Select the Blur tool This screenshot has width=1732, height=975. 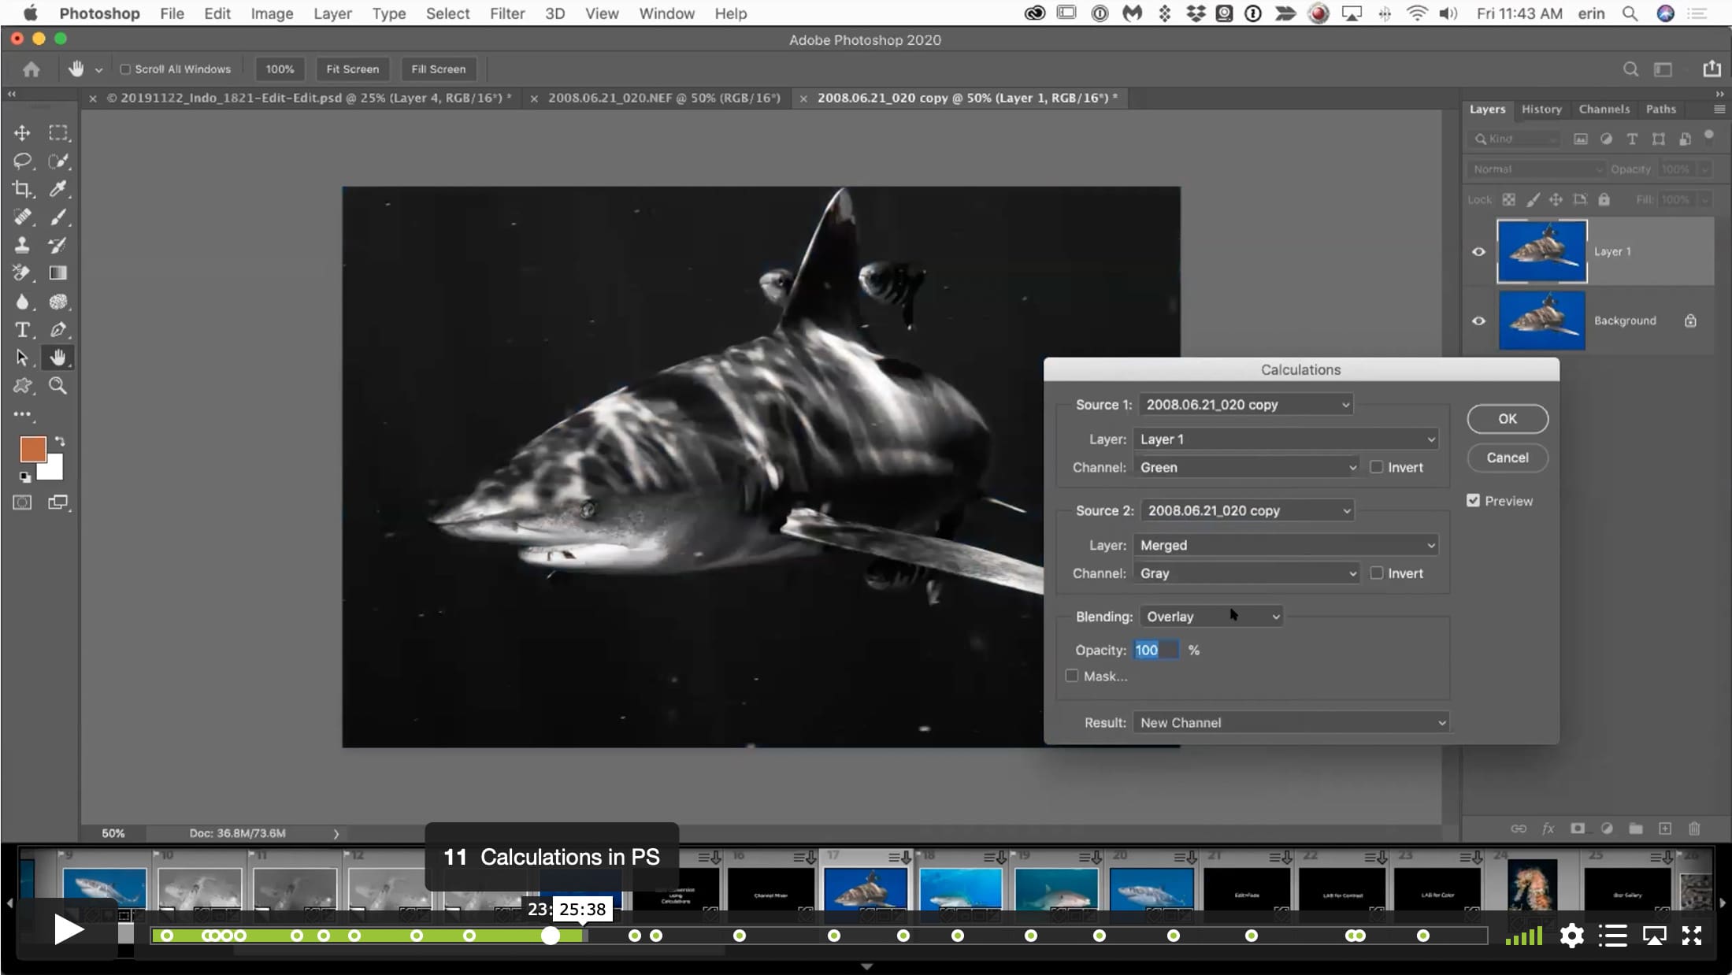(x=22, y=302)
